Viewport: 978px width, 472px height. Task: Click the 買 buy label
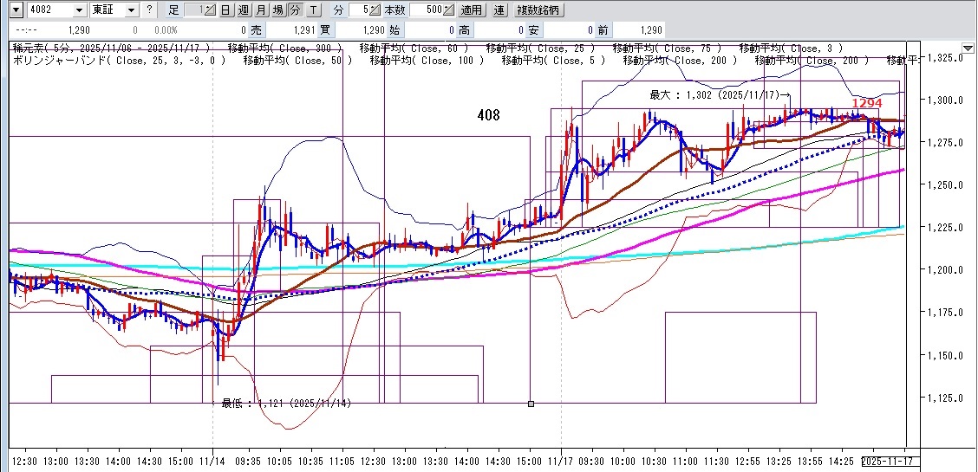click(x=325, y=30)
